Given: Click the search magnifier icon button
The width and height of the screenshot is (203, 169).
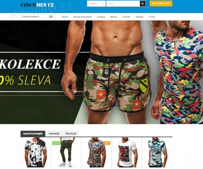Looking at the screenshot, I should (x=143, y=4).
